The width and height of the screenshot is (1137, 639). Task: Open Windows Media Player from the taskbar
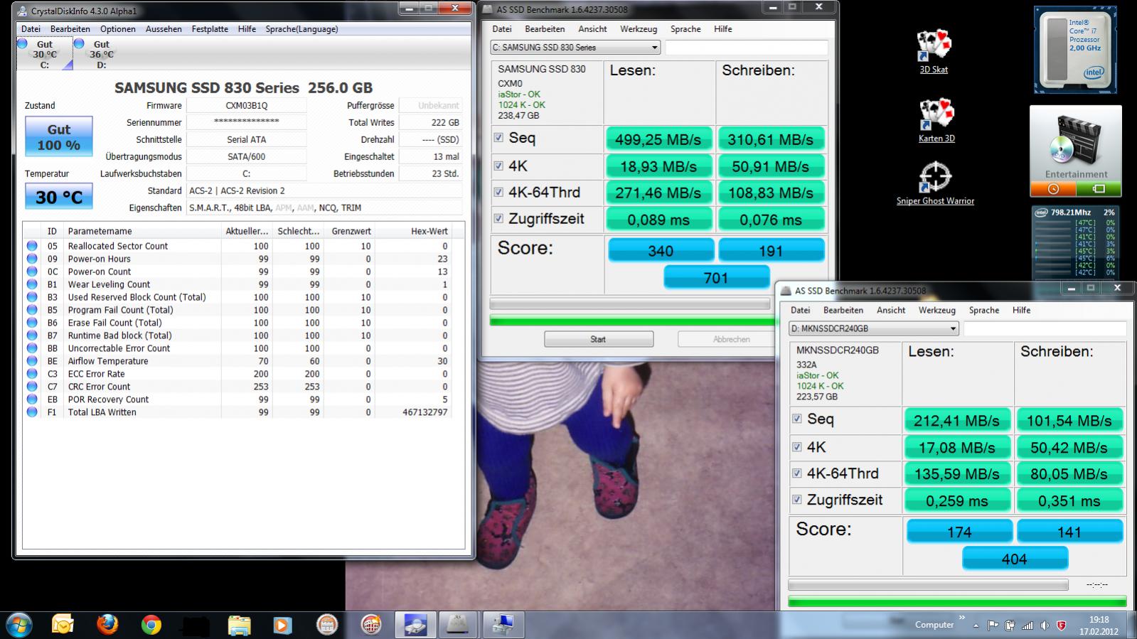click(283, 625)
